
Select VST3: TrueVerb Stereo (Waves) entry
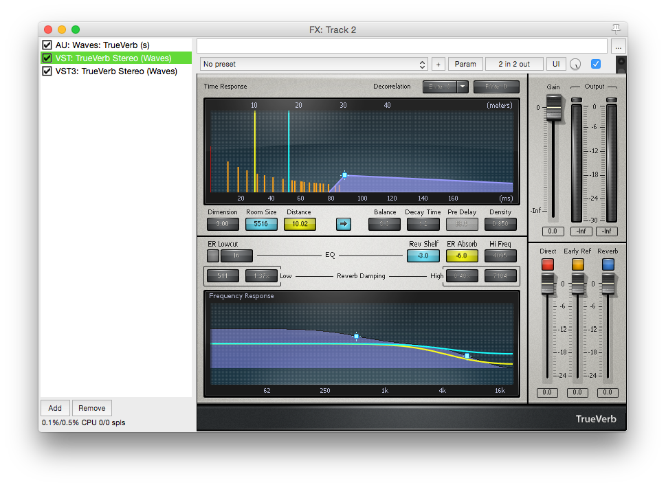pos(116,71)
